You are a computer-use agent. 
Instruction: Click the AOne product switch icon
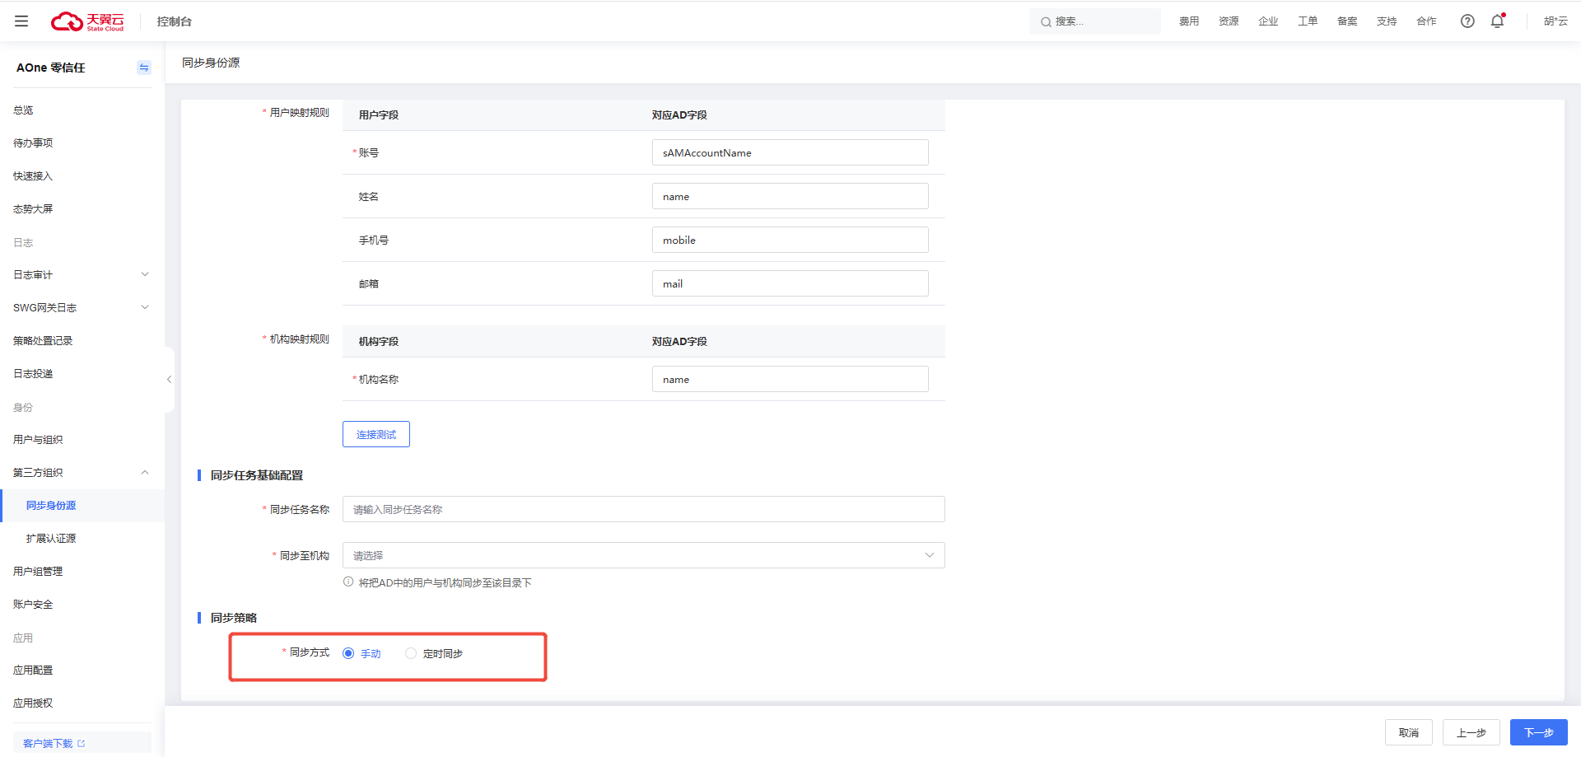click(x=144, y=68)
